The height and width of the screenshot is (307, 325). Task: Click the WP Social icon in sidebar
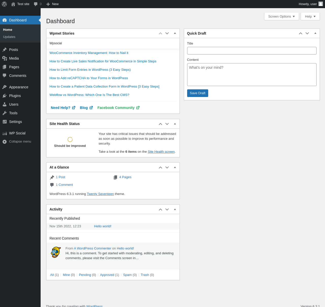coord(5,133)
